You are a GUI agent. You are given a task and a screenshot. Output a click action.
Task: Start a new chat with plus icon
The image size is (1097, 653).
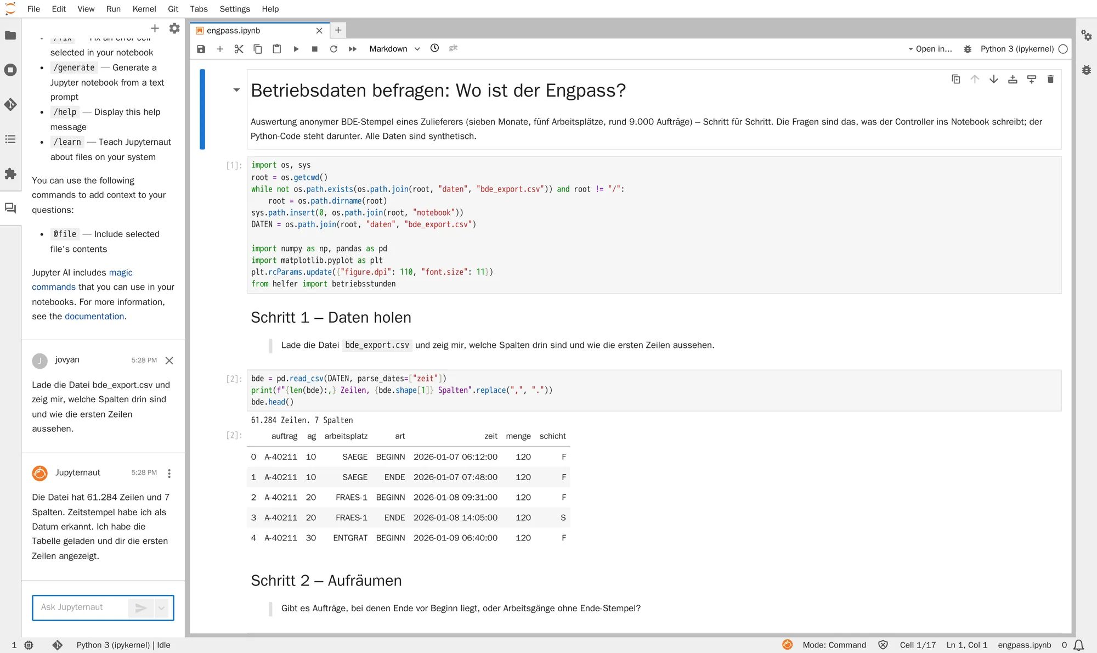155,29
